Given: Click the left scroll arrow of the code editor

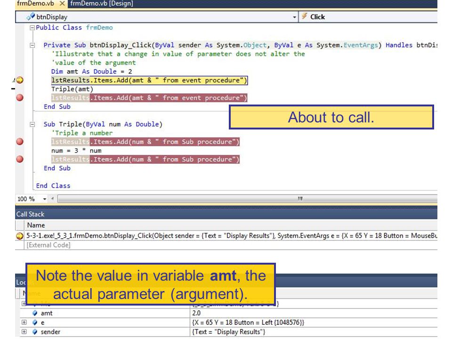Looking at the screenshot, I should tap(52, 199).
